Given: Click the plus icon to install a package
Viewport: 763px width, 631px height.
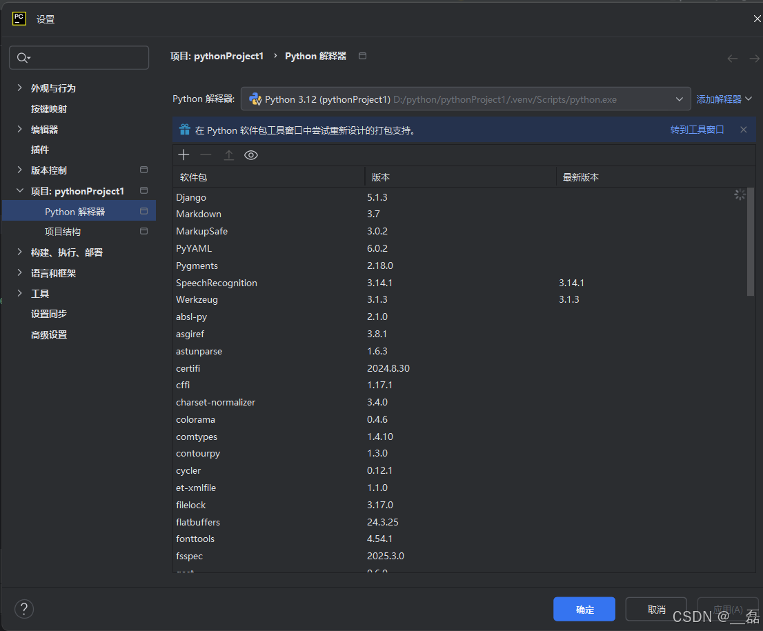Looking at the screenshot, I should pyautogui.click(x=184, y=155).
